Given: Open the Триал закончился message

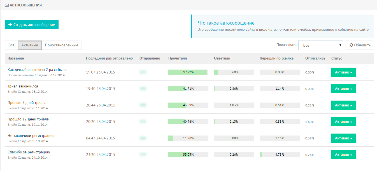Looking at the screenshot, I should (x=23, y=86).
